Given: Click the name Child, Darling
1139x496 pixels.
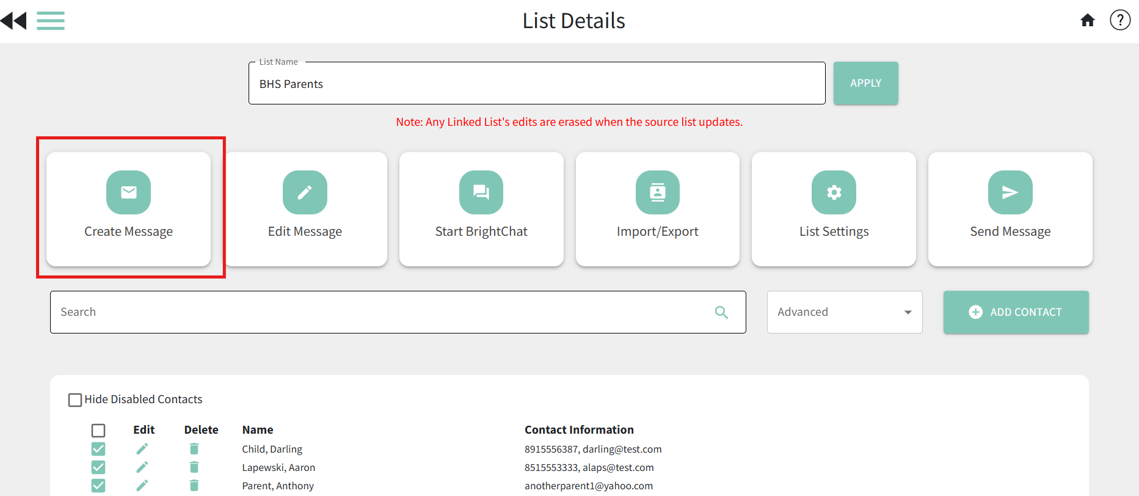Looking at the screenshot, I should point(272,449).
